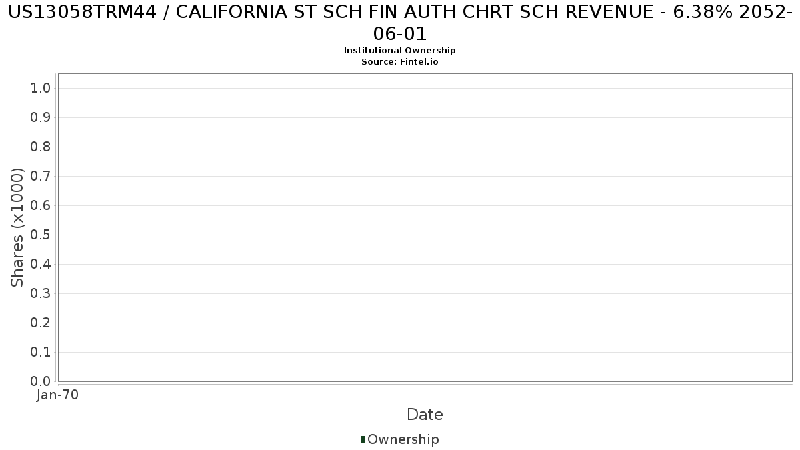Click the 0.3 y-axis tick label
This screenshot has width=800, height=450.
[x=41, y=293]
